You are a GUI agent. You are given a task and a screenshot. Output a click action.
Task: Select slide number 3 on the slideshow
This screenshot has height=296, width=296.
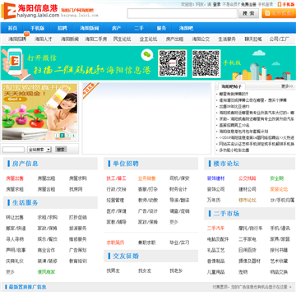pyautogui.click(x=67, y=135)
